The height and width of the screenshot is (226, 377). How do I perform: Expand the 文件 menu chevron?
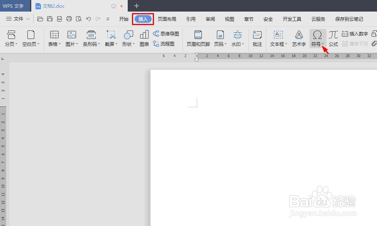click(28, 19)
